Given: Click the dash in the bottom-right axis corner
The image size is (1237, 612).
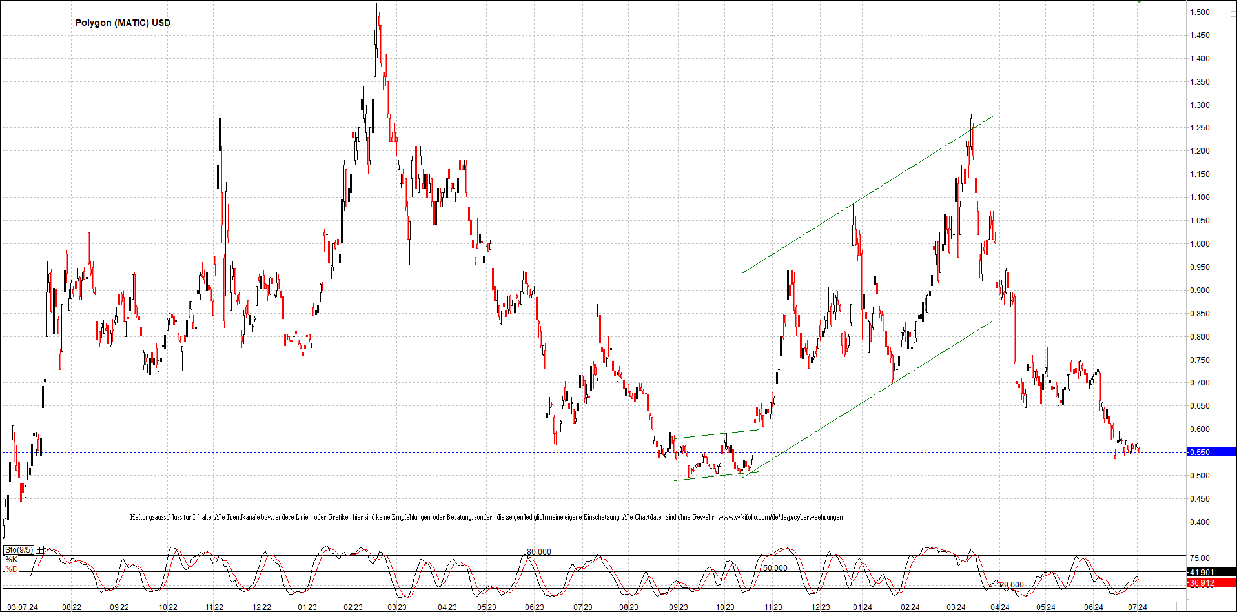Looking at the screenshot, I should [1181, 607].
